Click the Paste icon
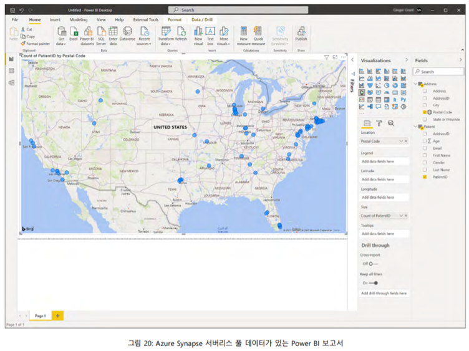Viewport: 469px width, 351px height. pos(14,34)
